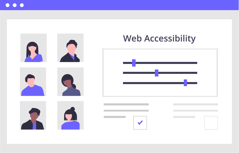Click the right end of top slider track

pyautogui.click(x=196, y=63)
